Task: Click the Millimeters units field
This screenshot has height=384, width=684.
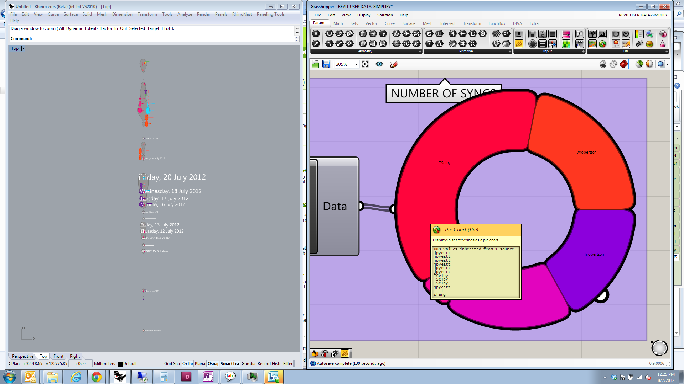Action: coord(104,364)
